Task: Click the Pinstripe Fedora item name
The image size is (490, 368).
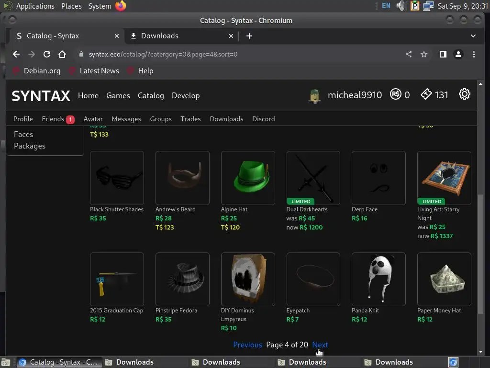Action: click(176, 310)
